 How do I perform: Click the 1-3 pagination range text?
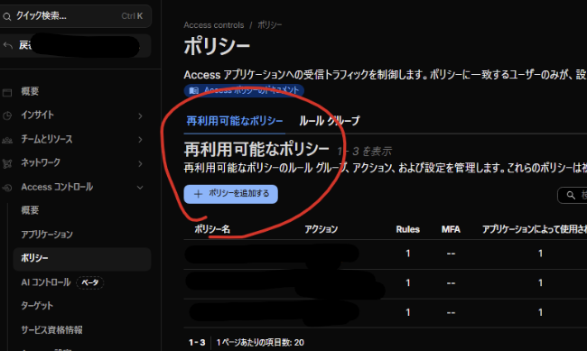197,342
